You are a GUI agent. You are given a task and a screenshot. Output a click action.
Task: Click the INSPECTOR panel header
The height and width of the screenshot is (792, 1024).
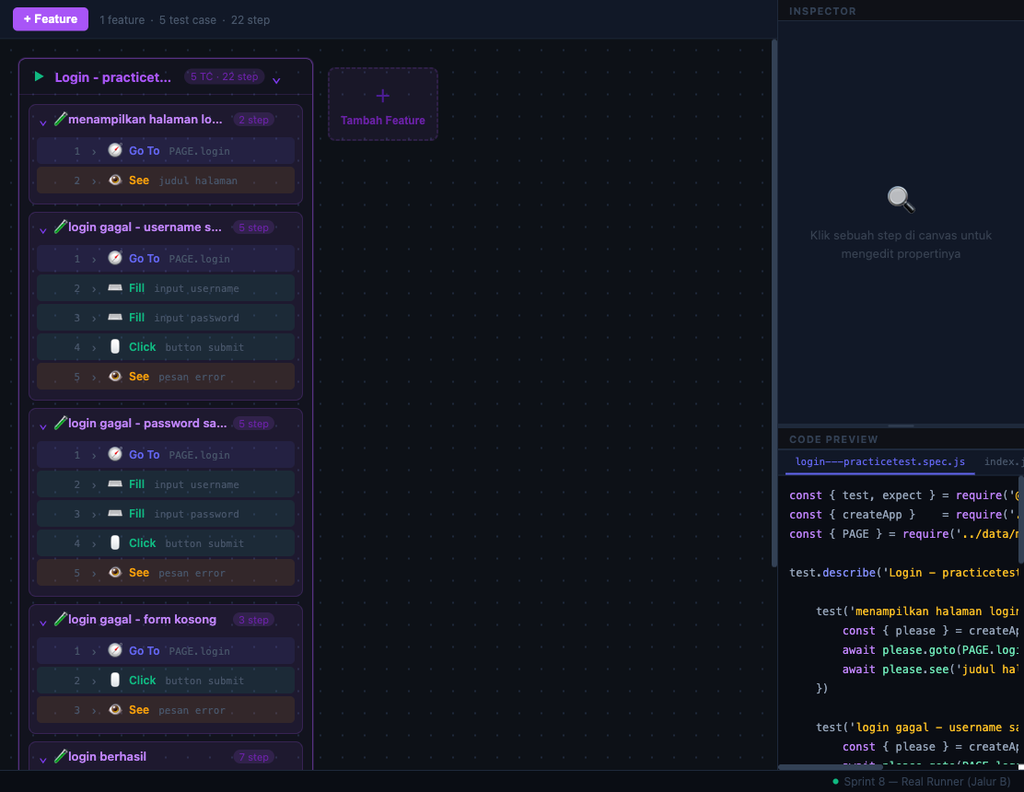click(822, 11)
